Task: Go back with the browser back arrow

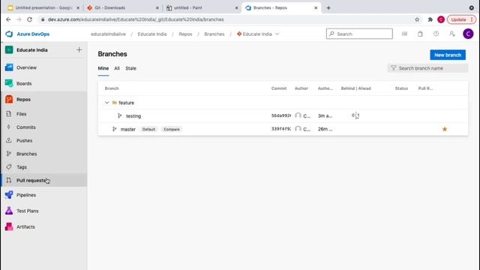Action: 8,19
